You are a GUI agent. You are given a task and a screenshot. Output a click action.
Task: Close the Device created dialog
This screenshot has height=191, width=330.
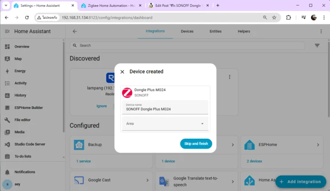tap(122, 72)
